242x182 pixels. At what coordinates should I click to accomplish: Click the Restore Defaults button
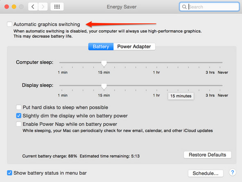coord(208,155)
